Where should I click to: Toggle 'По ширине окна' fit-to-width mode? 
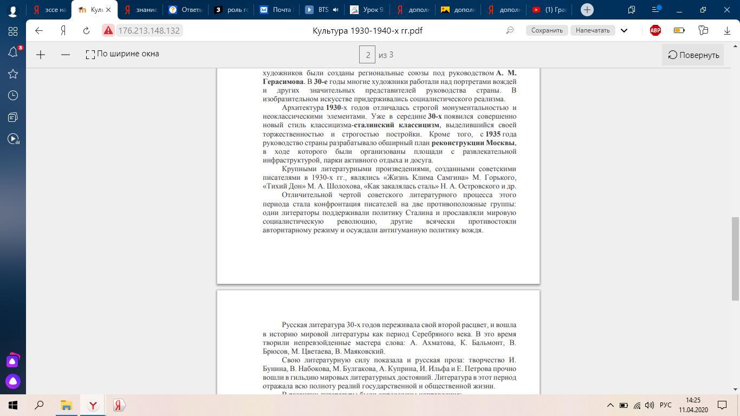click(x=122, y=54)
